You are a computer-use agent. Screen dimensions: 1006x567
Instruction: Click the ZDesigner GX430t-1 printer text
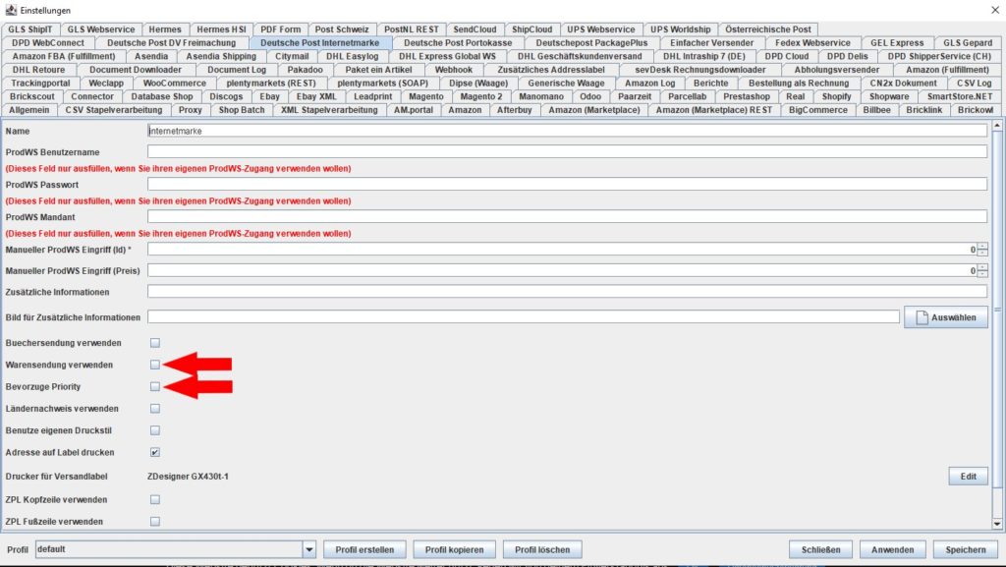tap(188, 477)
